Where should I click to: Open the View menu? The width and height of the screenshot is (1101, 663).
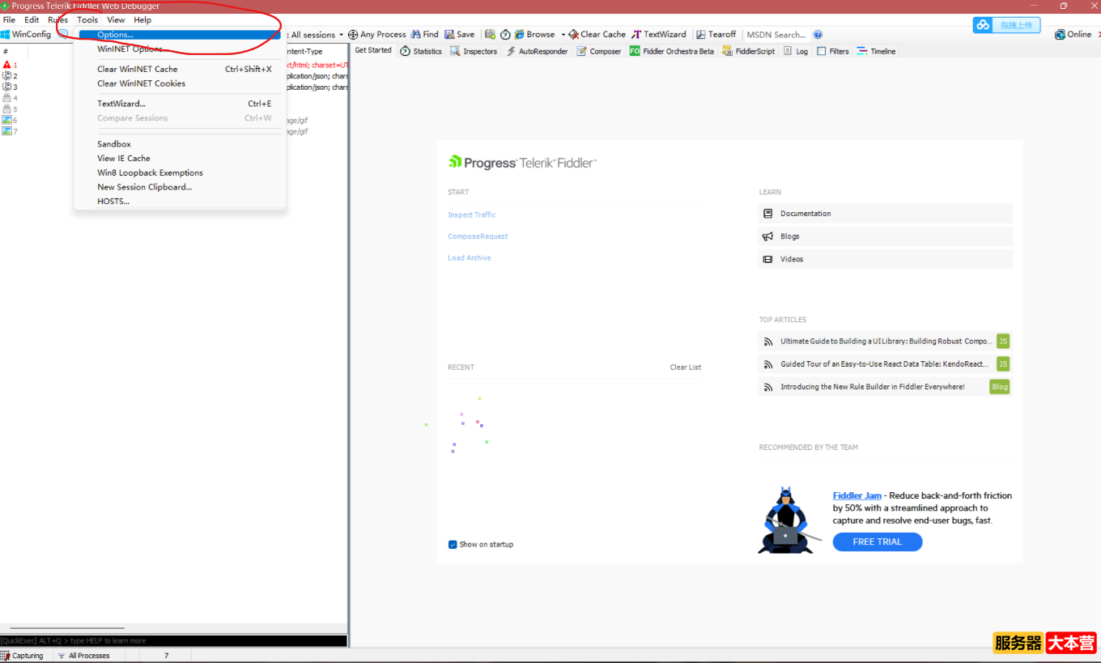(116, 19)
